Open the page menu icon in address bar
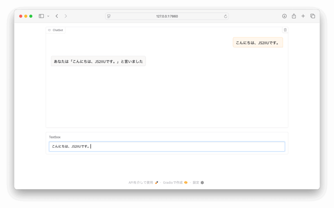 point(109,16)
